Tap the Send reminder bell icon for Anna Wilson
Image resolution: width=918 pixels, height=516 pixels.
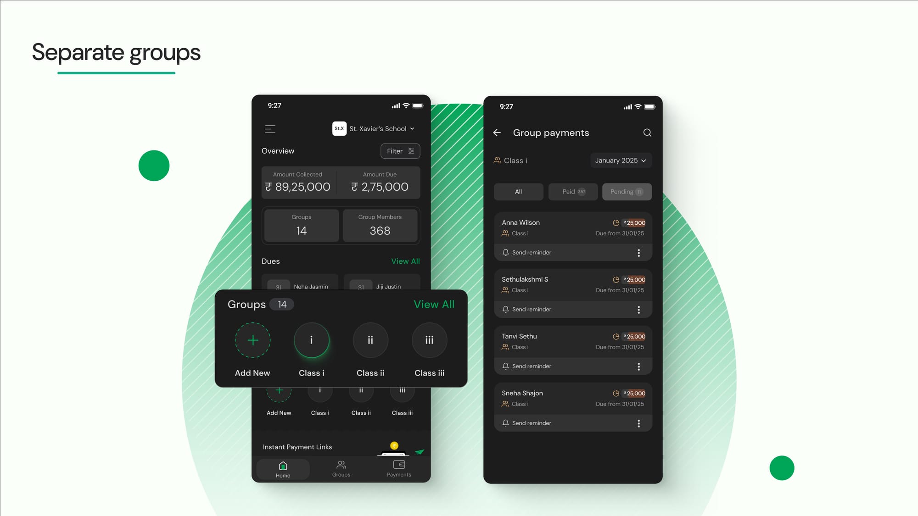pyautogui.click(x=505, y=252)
